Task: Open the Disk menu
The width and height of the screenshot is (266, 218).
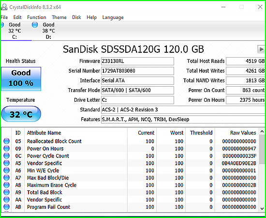Action: point(76,17)
